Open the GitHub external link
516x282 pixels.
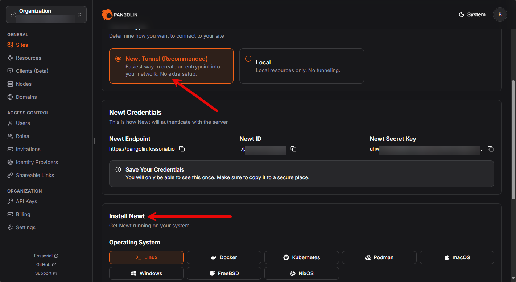tap(46, 265)
